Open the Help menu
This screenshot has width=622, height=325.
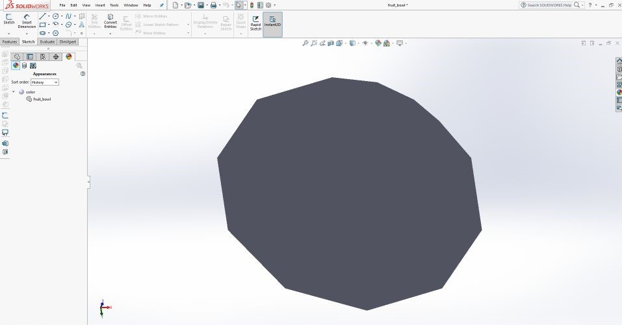[147, 5]
